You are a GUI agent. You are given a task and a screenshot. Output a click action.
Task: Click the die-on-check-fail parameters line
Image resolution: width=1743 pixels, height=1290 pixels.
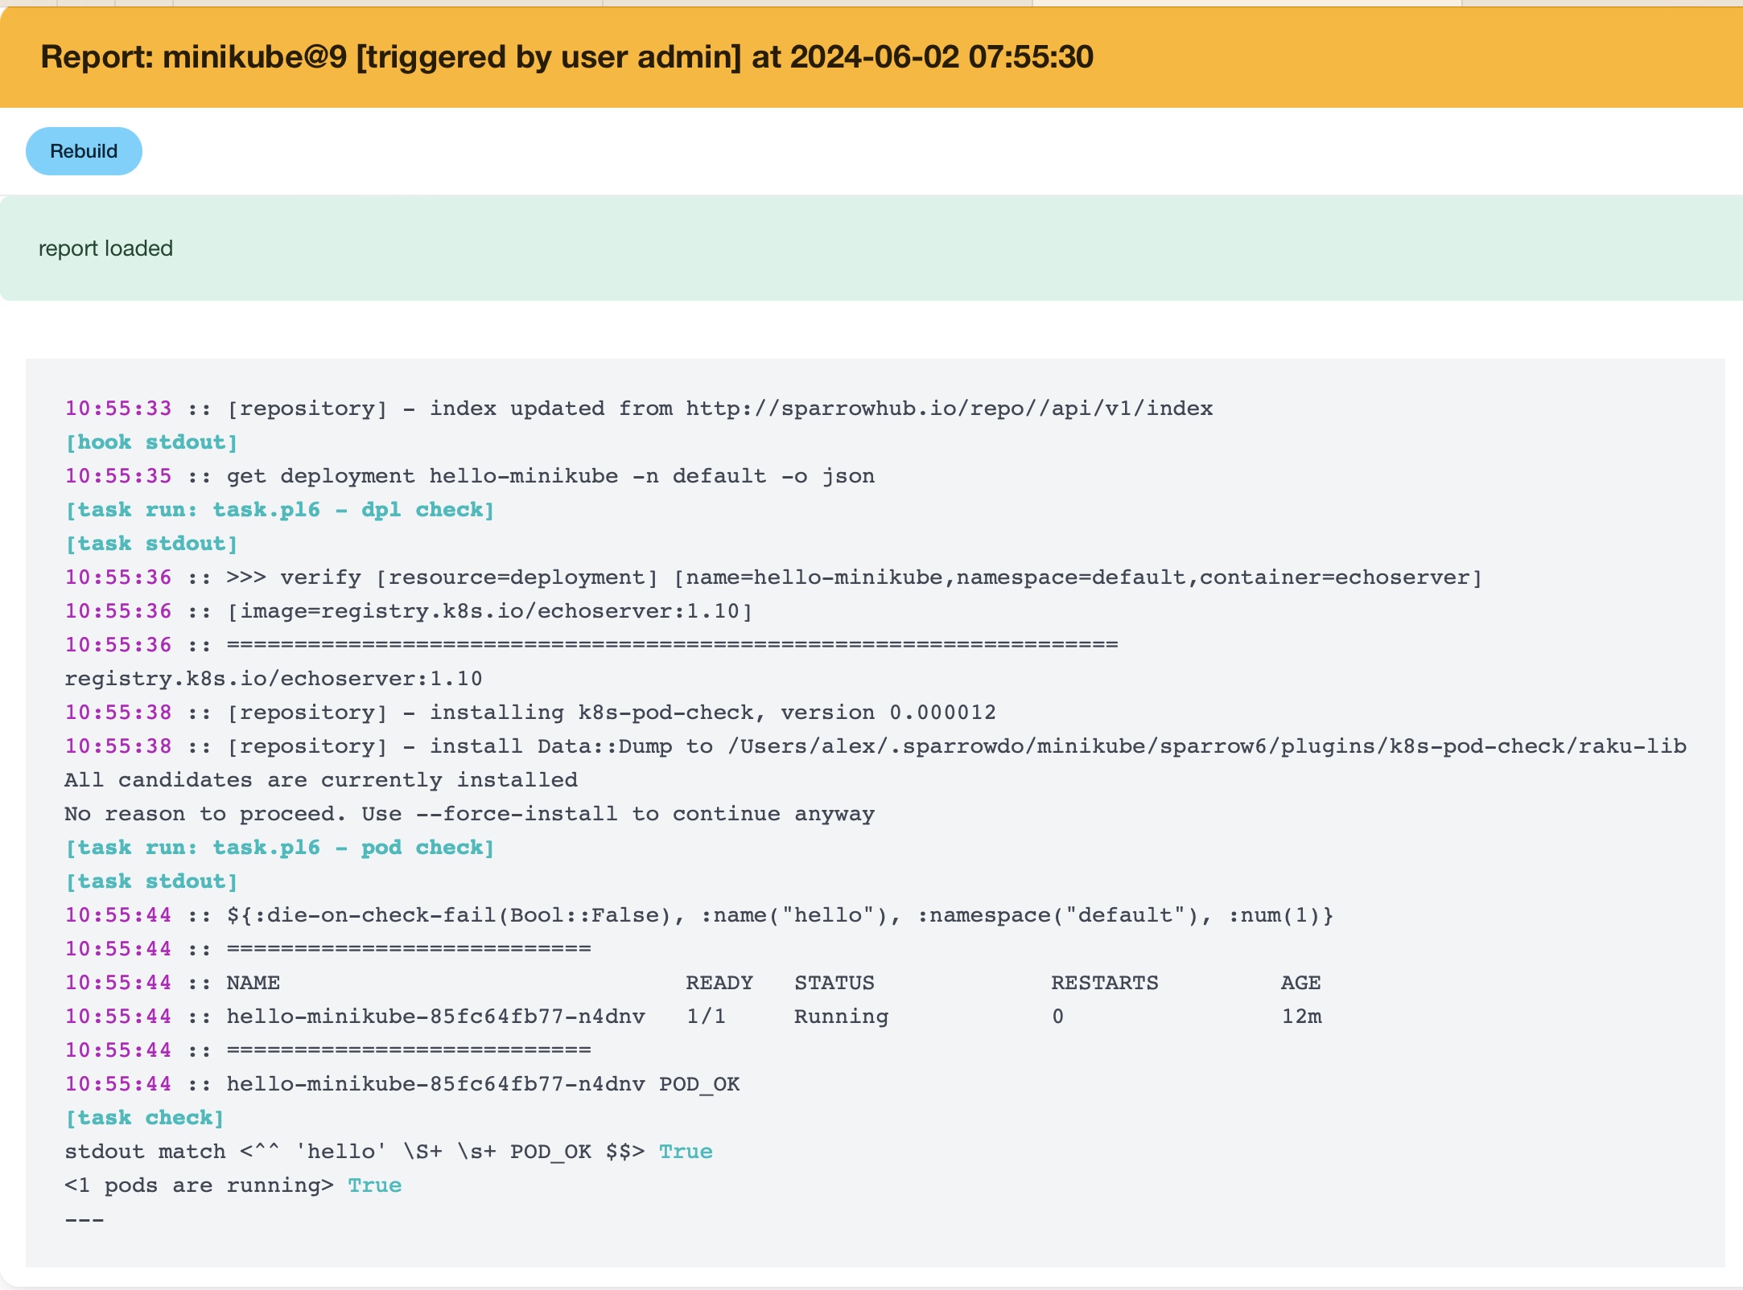(779, 915)
